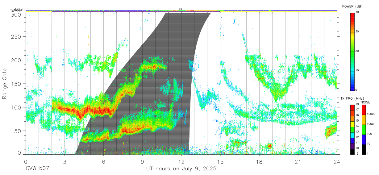
Task: Click the 150 tick label on Range Gate axis
Action: pyautogui.click(x=16, y=84)
